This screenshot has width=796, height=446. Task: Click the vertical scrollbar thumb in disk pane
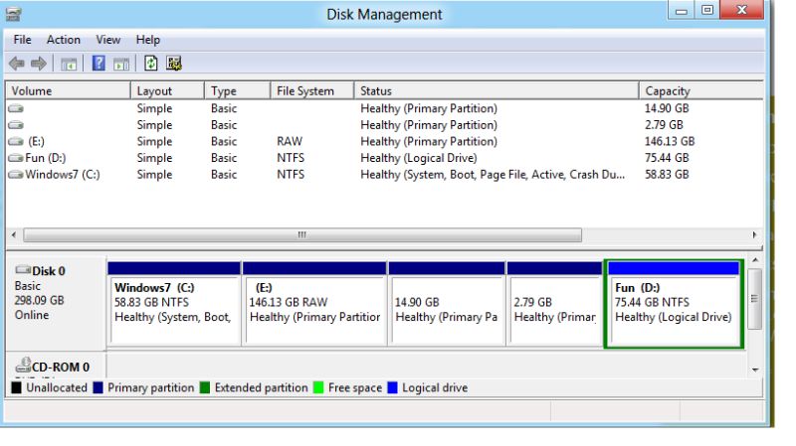[x=755, y=299]
